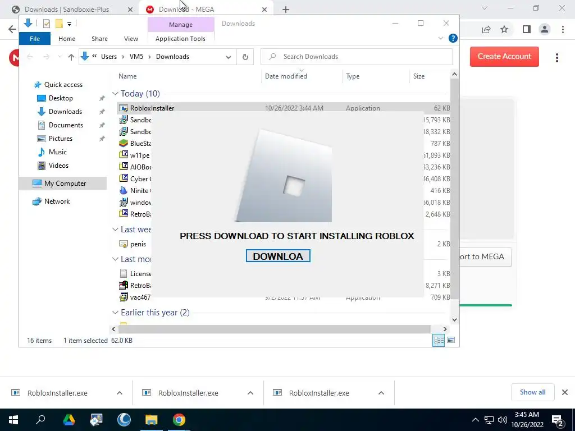Screen dimensions: 575x431
Task: Expand the ribbon with the chevron
Action: point(441,38)
